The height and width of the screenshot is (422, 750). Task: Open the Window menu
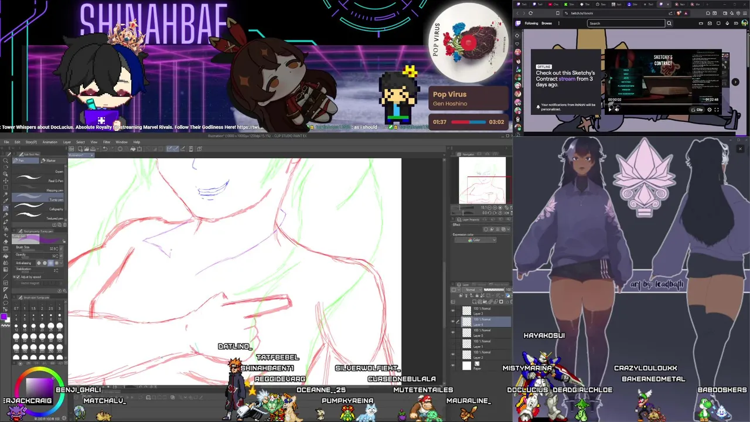[121, 142]
